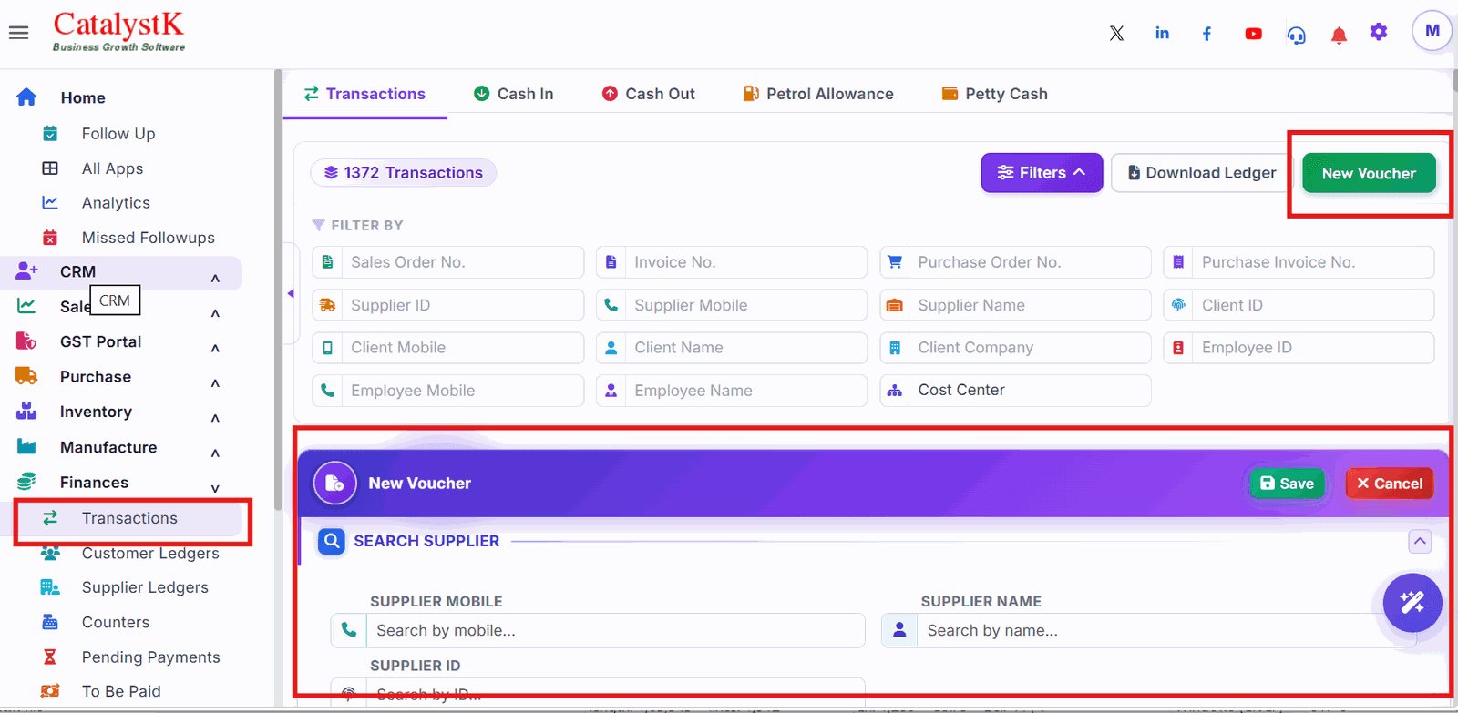Open Supplier Ledgers in sidebar

[x=145, y=587]
